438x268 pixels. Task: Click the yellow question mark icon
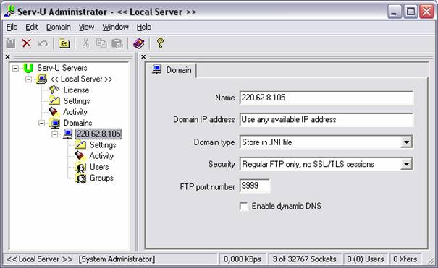coord(160,43)
